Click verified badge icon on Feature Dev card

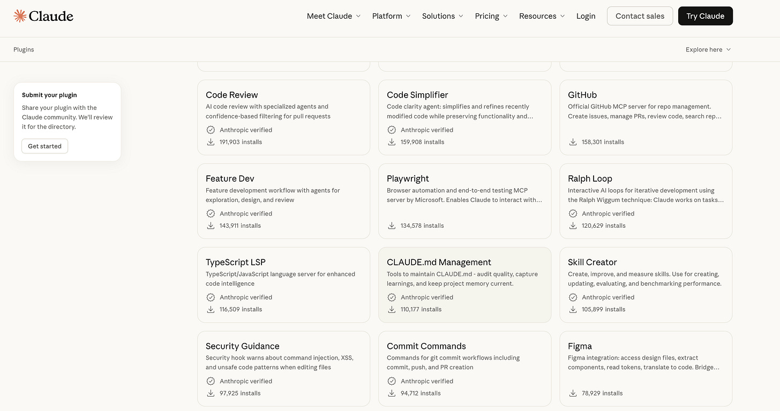click(x=211, y=213)
